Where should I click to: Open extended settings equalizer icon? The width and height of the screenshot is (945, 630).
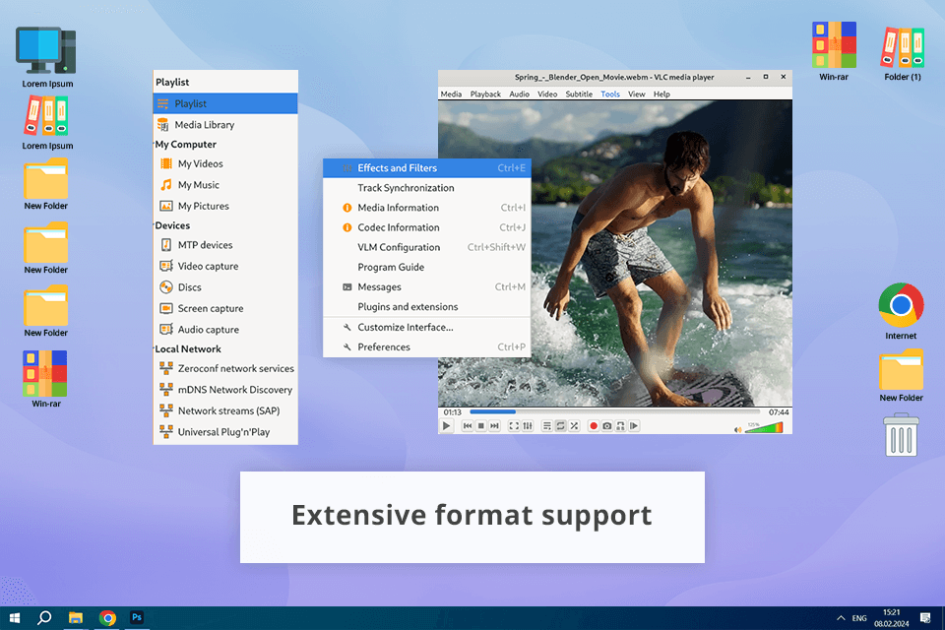[528, 426]
